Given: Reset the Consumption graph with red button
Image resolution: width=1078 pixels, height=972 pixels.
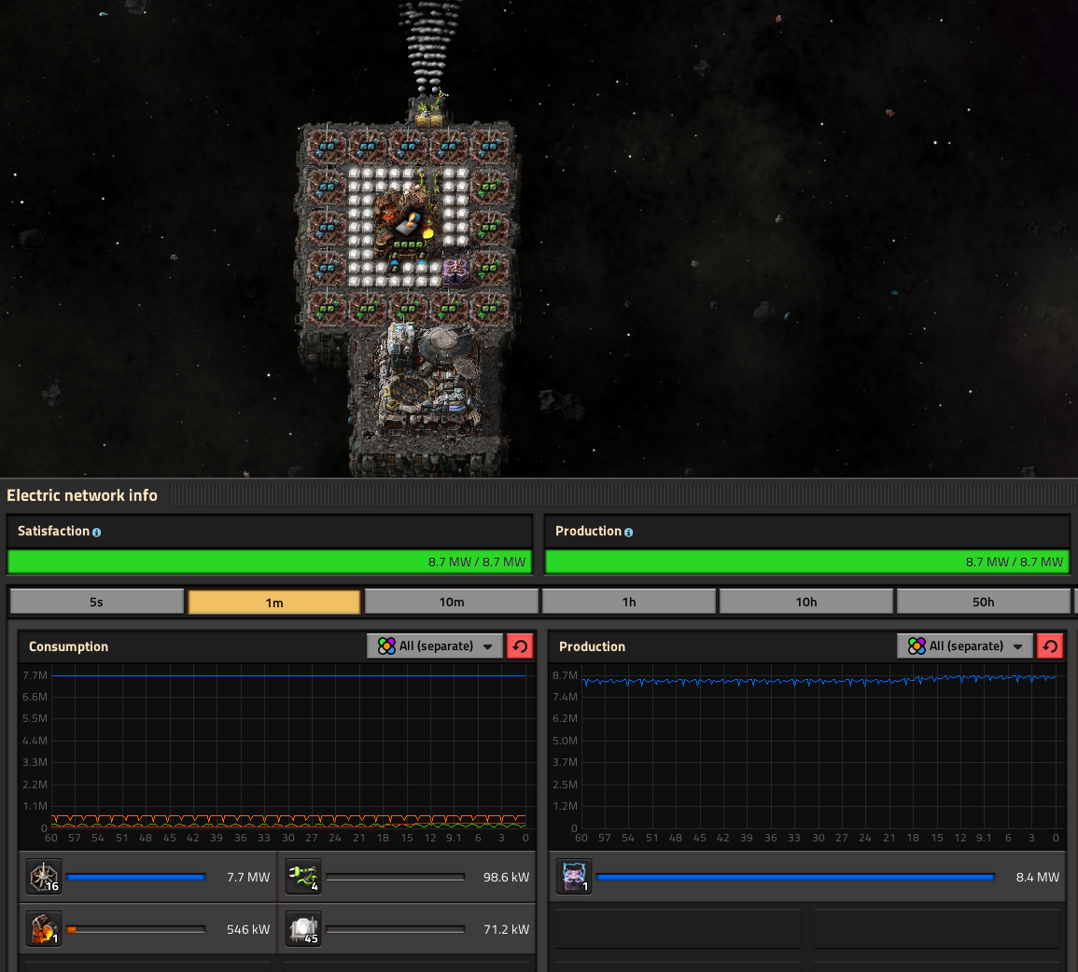Looking at the screenshot, I should 520,646.
